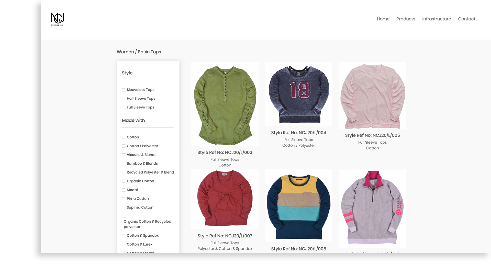Check the Viscose & Blends option

pyautogui.click(x=124, y=155)
